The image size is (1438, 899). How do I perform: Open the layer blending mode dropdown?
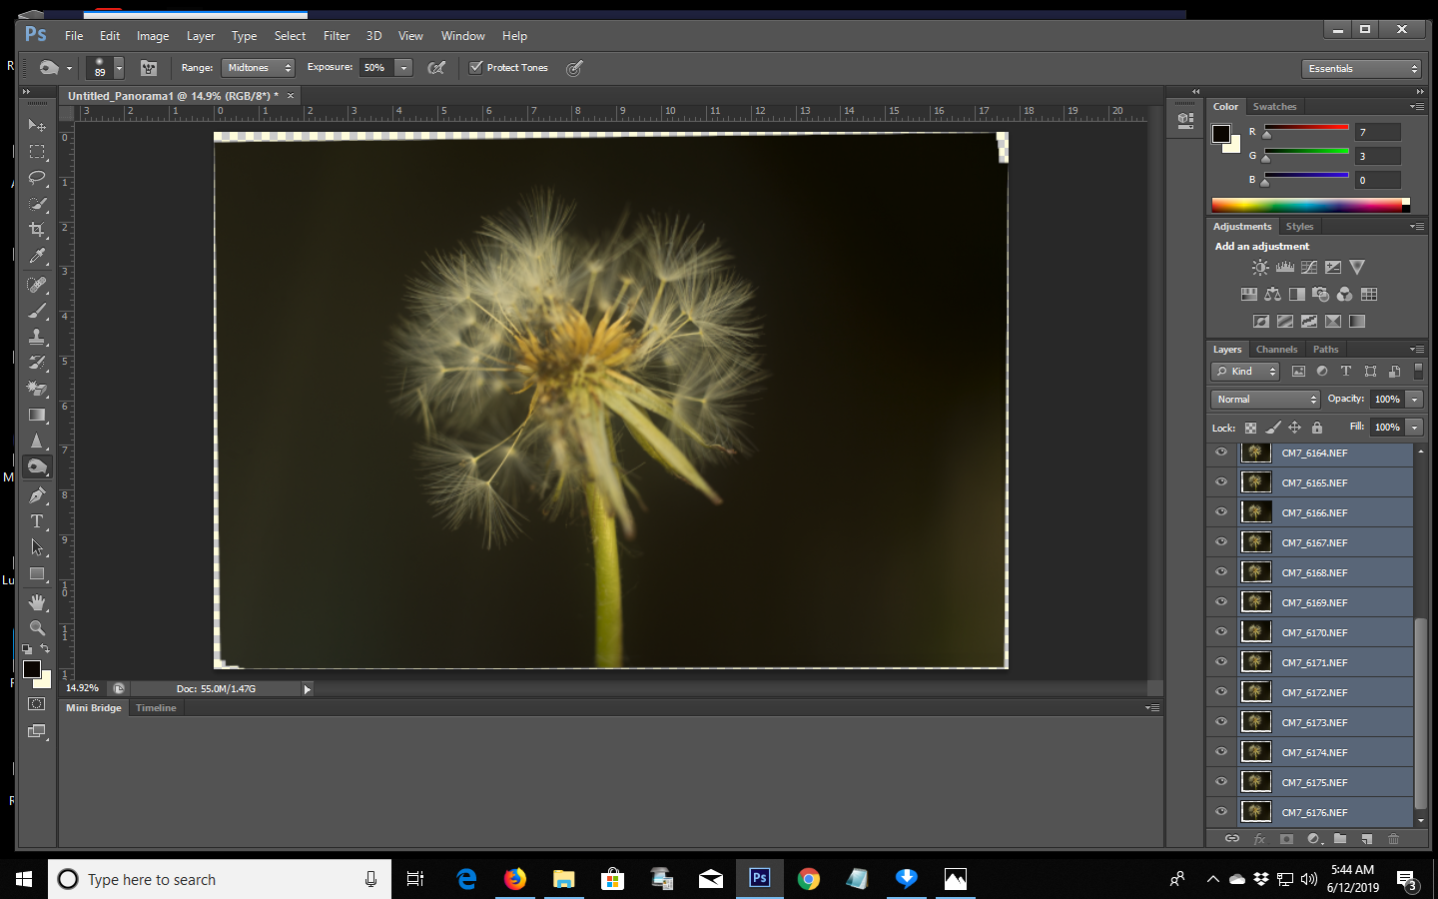pyautogui.click(x=1264, y=399)
